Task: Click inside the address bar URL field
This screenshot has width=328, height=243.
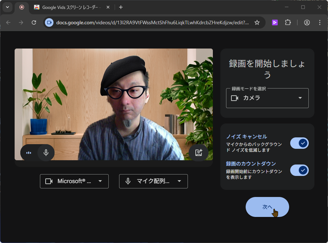Action: 150,22
